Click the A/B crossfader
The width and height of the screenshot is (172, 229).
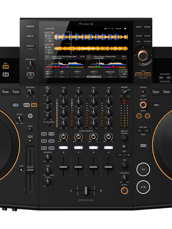(86, 191)
